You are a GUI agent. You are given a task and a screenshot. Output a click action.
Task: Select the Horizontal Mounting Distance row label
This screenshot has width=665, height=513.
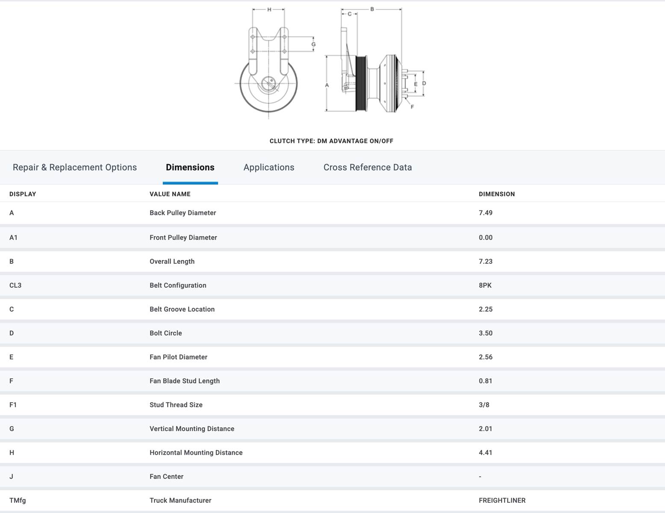196,453
